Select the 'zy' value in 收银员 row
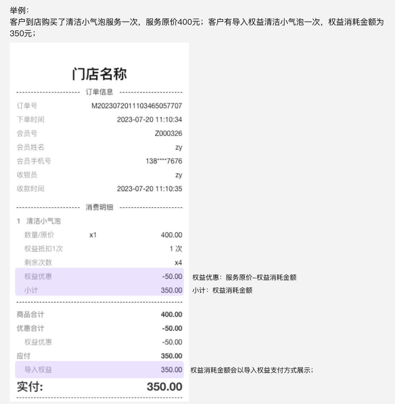395x404 pixels. pyautogui.click(x=179, y=175)
